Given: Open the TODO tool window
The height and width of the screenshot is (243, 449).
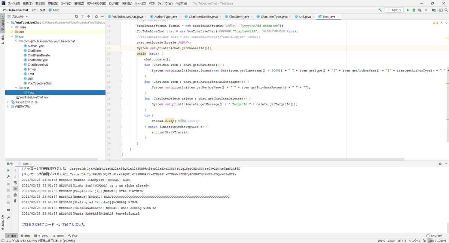Looking at the screenshot, I should [x=58, y=236].
